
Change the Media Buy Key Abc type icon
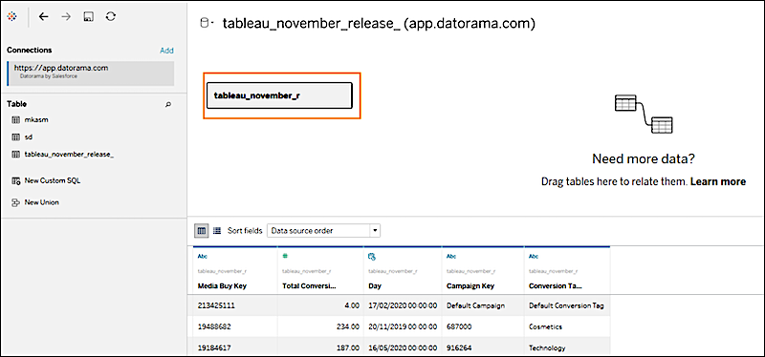click(203, 256)
